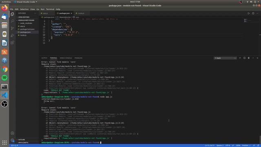Split the editor to the right
Viewport: 261px width, 147px height.
253,13
